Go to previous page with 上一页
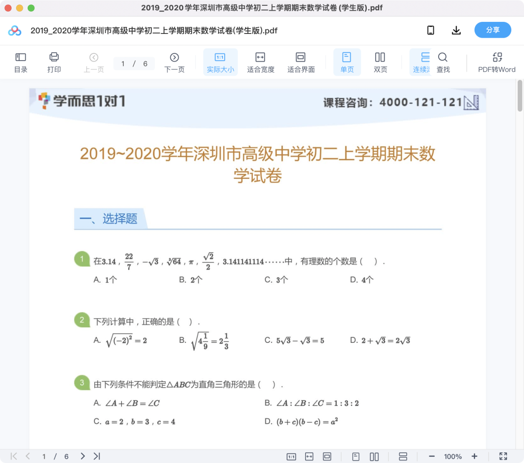 (x=94, y=63)
